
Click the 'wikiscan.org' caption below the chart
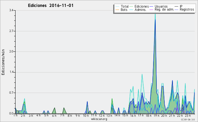click(99, 119)
